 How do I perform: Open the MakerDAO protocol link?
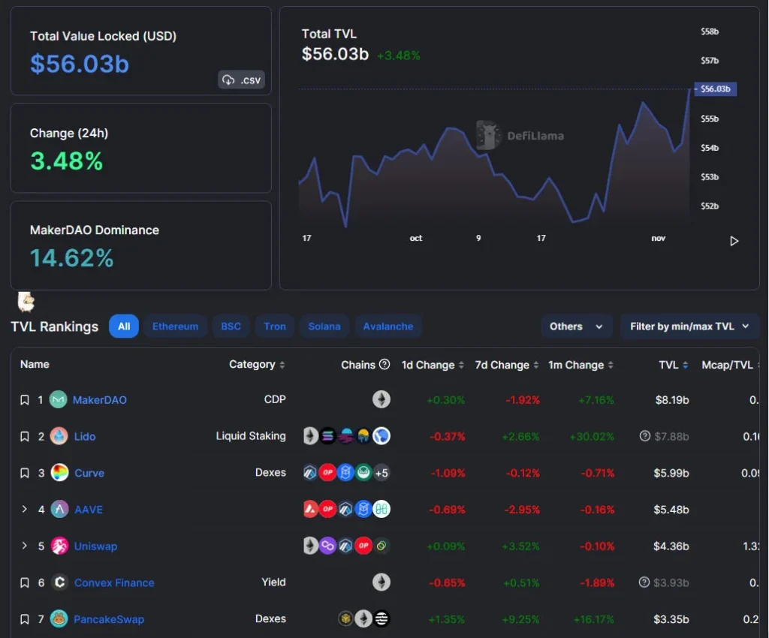click(x=100, y=400)
